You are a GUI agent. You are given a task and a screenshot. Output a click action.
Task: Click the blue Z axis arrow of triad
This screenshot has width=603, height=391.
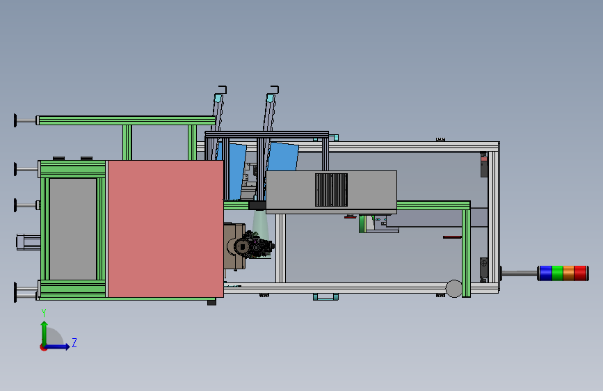pyautogui.click(x=58, y=346)
